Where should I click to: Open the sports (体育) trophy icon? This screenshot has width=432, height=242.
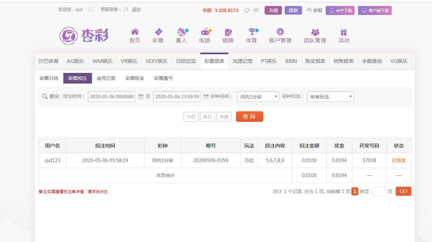252,32
